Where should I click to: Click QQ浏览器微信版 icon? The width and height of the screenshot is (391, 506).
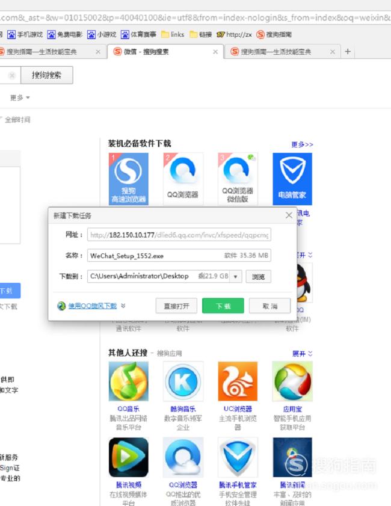click(238, 179)
